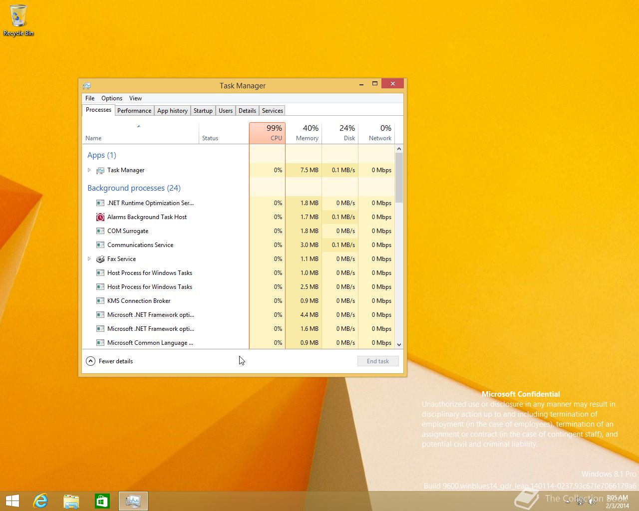The width and height of the screenshot is (639, 511).
Task: Sort by the Network column header
Action: [x=376, y=133]
